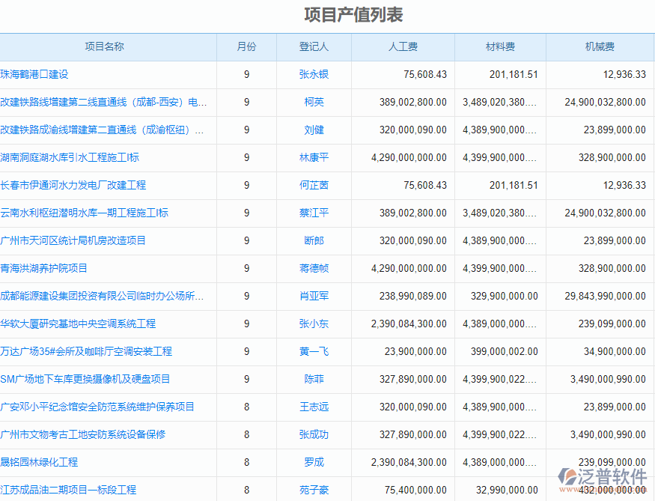Open the 青海洪湖养护院项目 project
Screen dimensions: 655x501
point(43,269)
